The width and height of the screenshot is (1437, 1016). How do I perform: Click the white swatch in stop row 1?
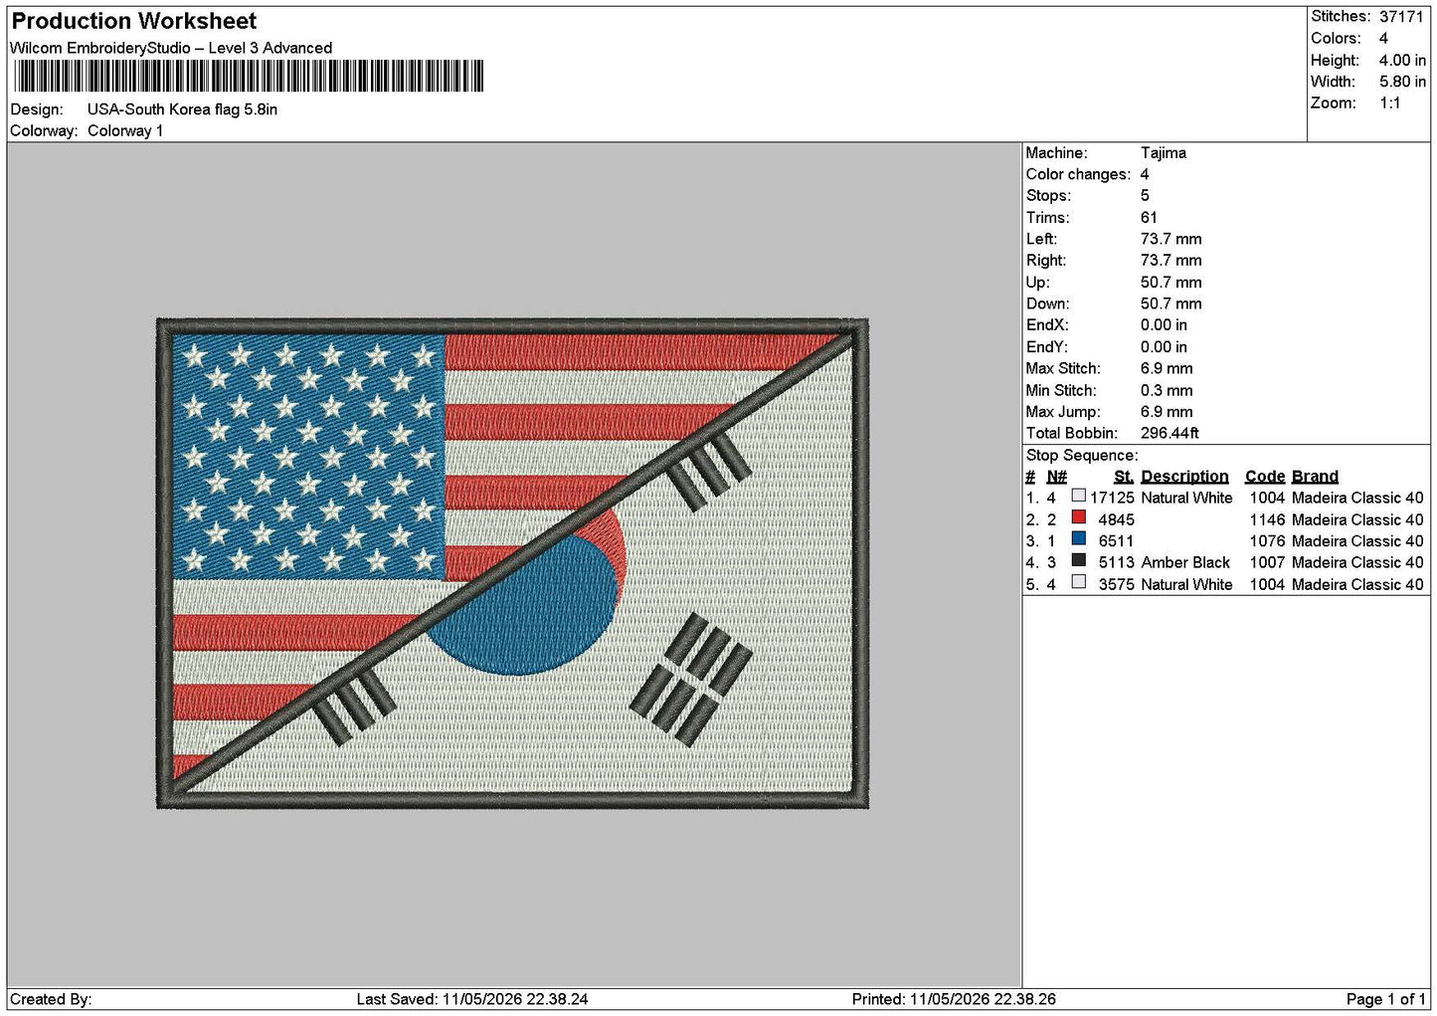[1078, 496]
